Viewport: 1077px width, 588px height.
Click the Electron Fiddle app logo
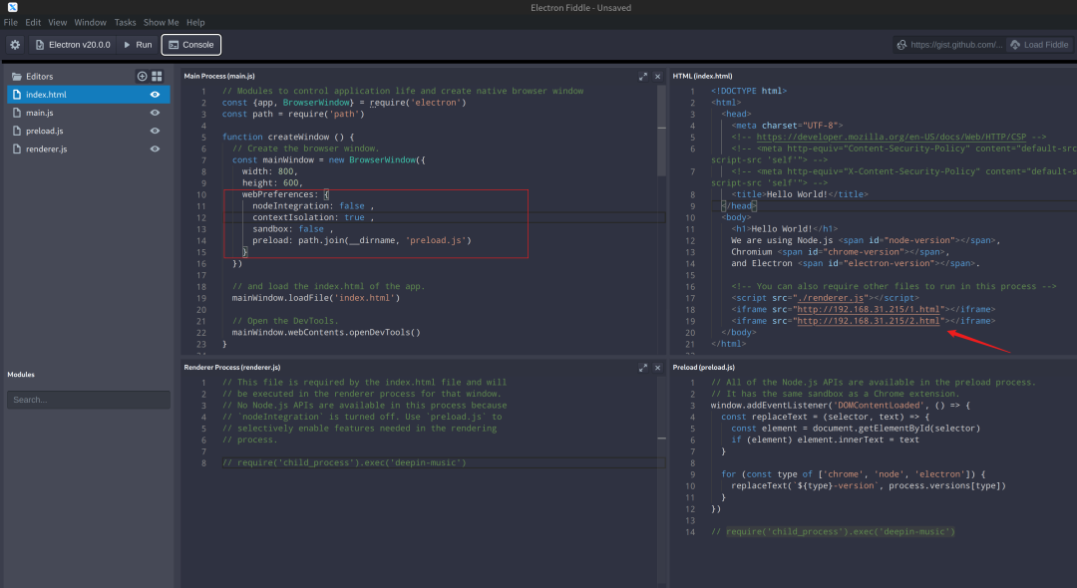click(x=12, y=7)
